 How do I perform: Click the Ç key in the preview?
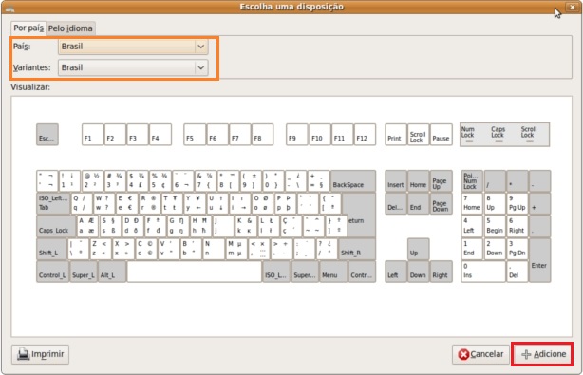tap(291, 226)
